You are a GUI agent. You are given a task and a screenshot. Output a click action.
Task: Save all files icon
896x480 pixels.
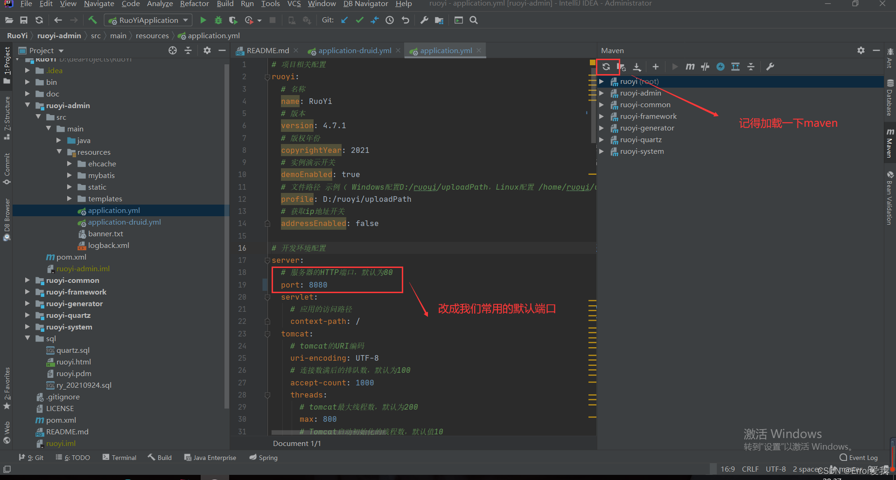pyautogui.click(x=24, y=20)
